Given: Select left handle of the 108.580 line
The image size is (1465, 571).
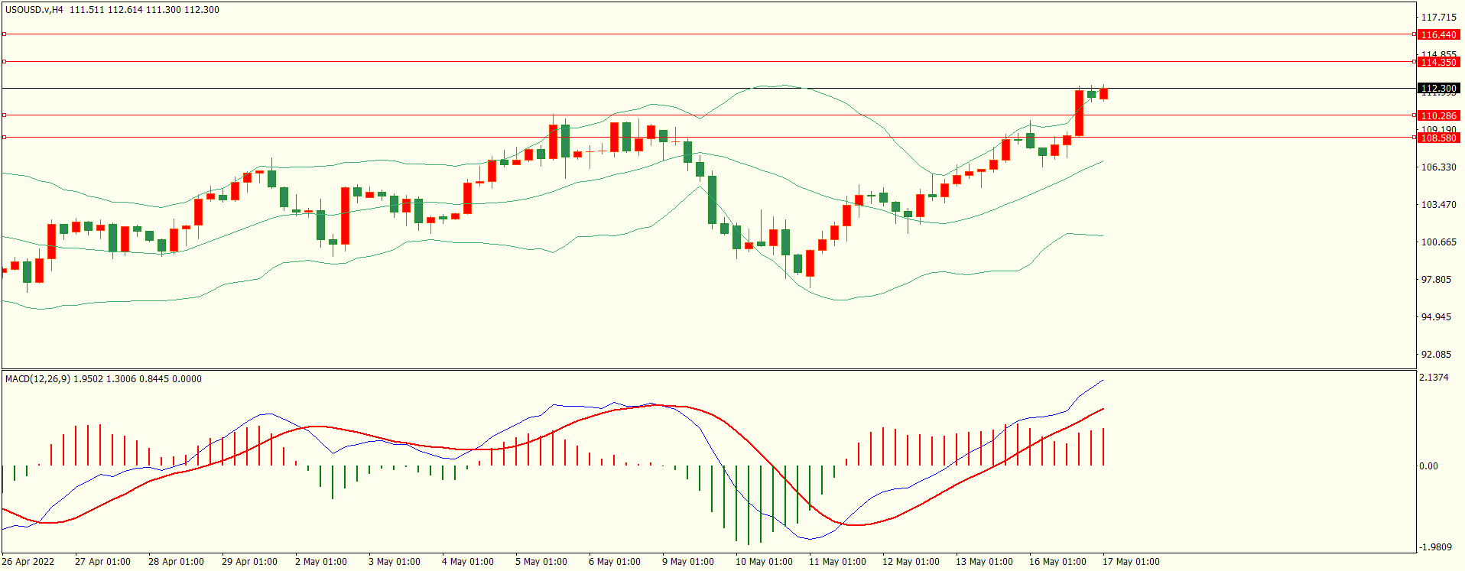Looking at the screenshot, I should click(4, 138).
